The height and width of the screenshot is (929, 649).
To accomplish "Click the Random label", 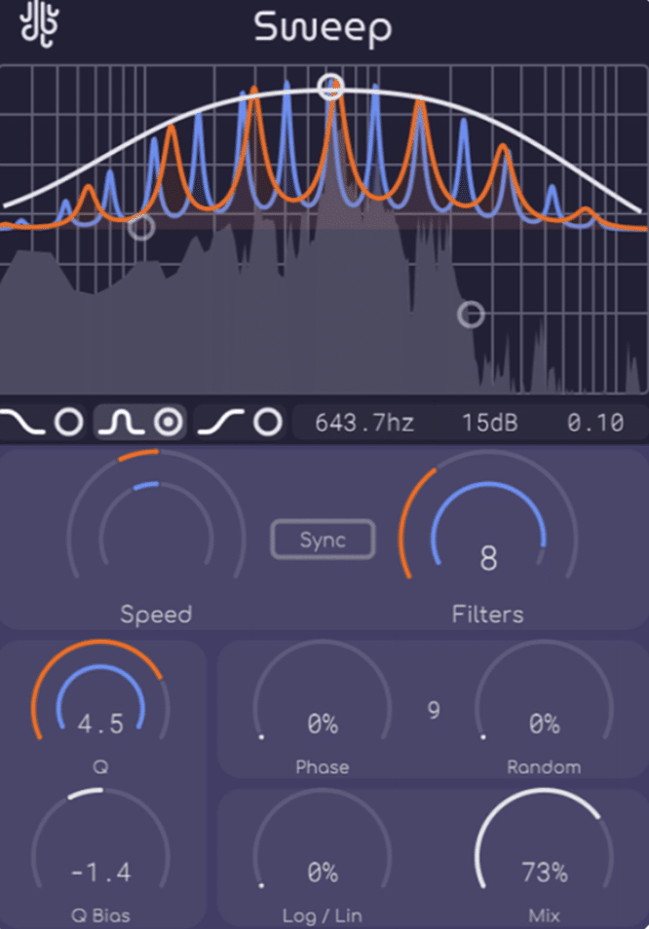I will coord(544,767).
